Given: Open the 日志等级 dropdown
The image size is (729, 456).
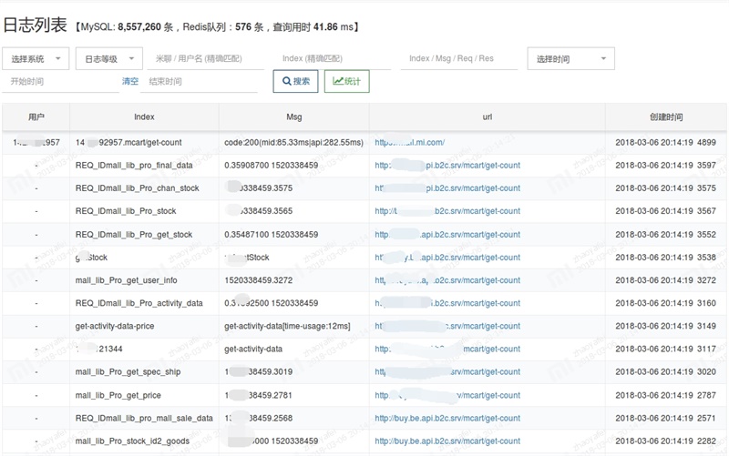Looking at the screenshot, I should click(x=109, y=58).
